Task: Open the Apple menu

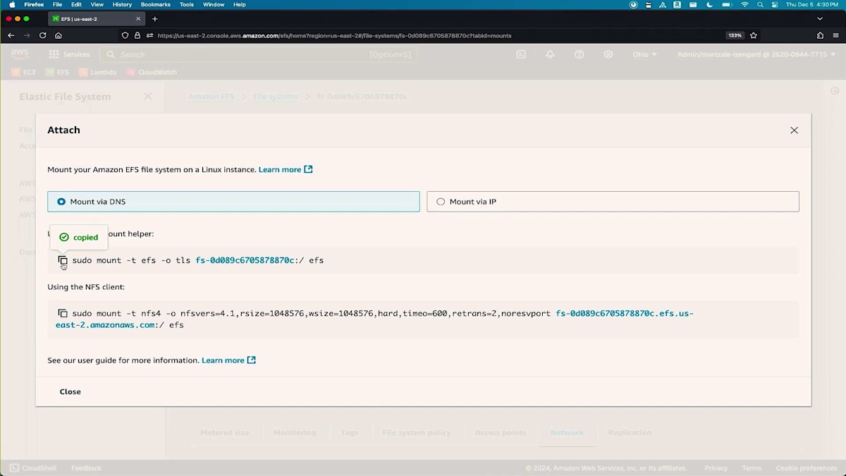Action: click(11, 4)
